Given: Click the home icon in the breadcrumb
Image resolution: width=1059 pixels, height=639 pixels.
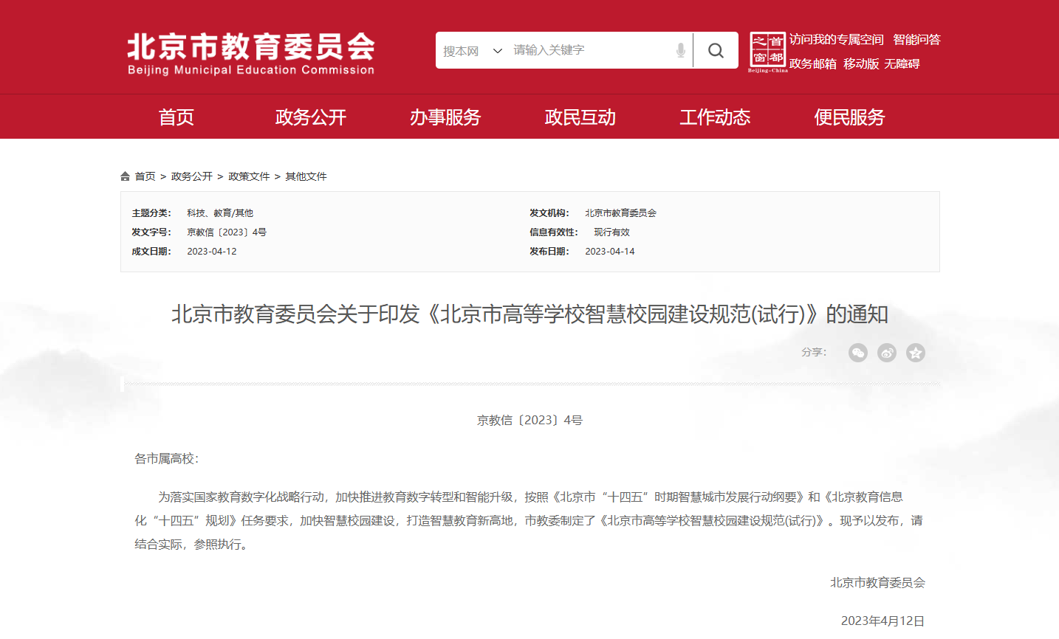Looking at the screenshot, I should [124, 176].
